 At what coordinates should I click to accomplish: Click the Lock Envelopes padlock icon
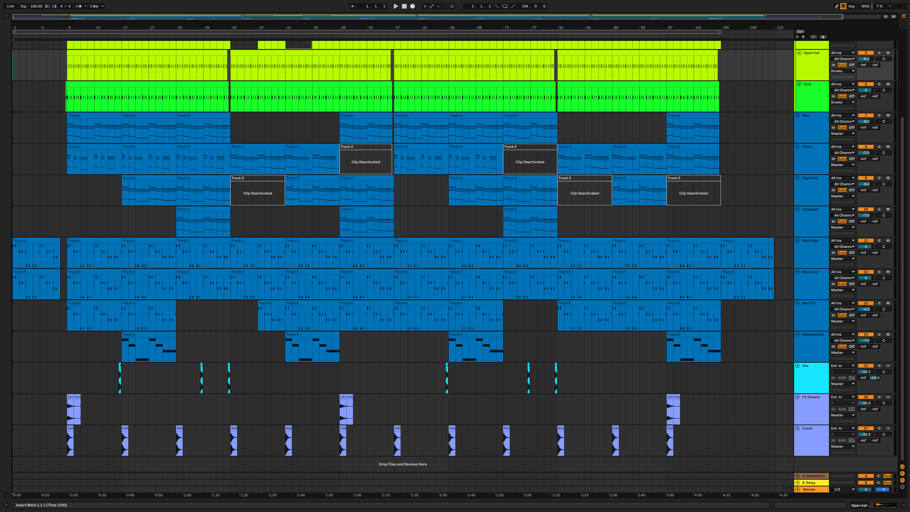pos(823,37)
